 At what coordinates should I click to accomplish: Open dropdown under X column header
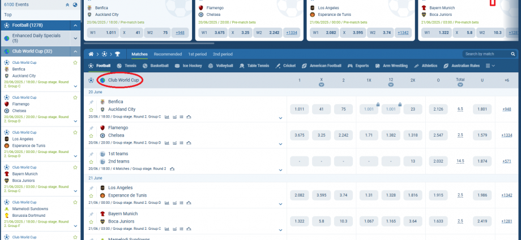(x=321, y=85)
